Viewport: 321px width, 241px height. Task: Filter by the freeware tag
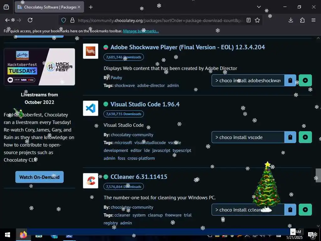[173, 215]
